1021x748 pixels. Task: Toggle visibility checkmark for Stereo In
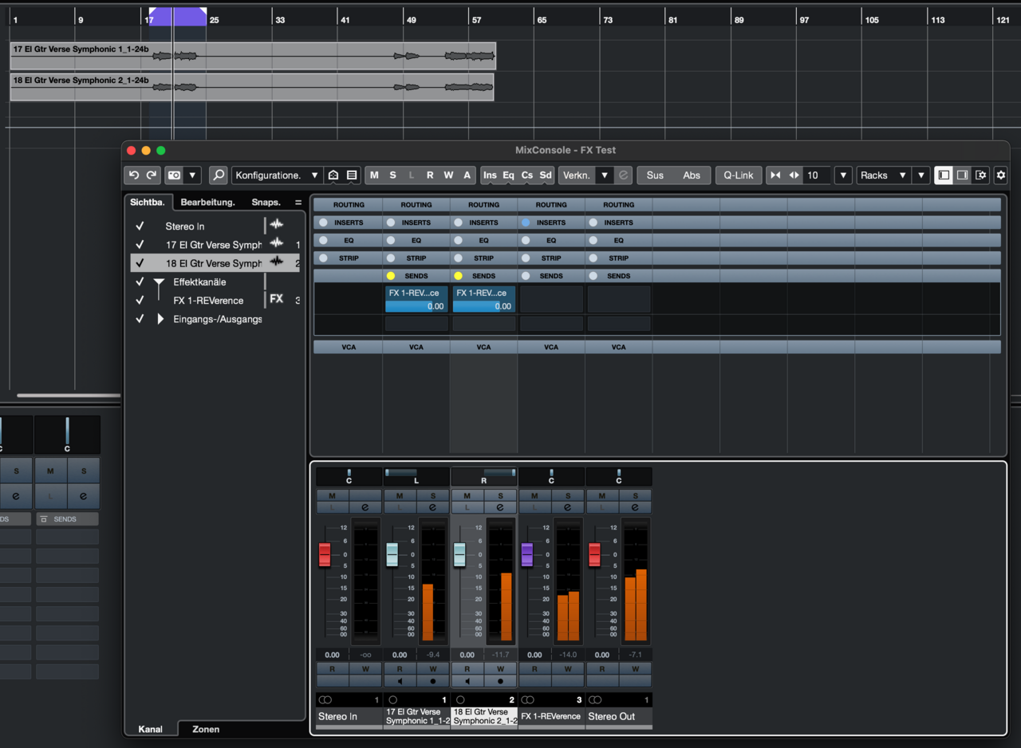[140, 226]
